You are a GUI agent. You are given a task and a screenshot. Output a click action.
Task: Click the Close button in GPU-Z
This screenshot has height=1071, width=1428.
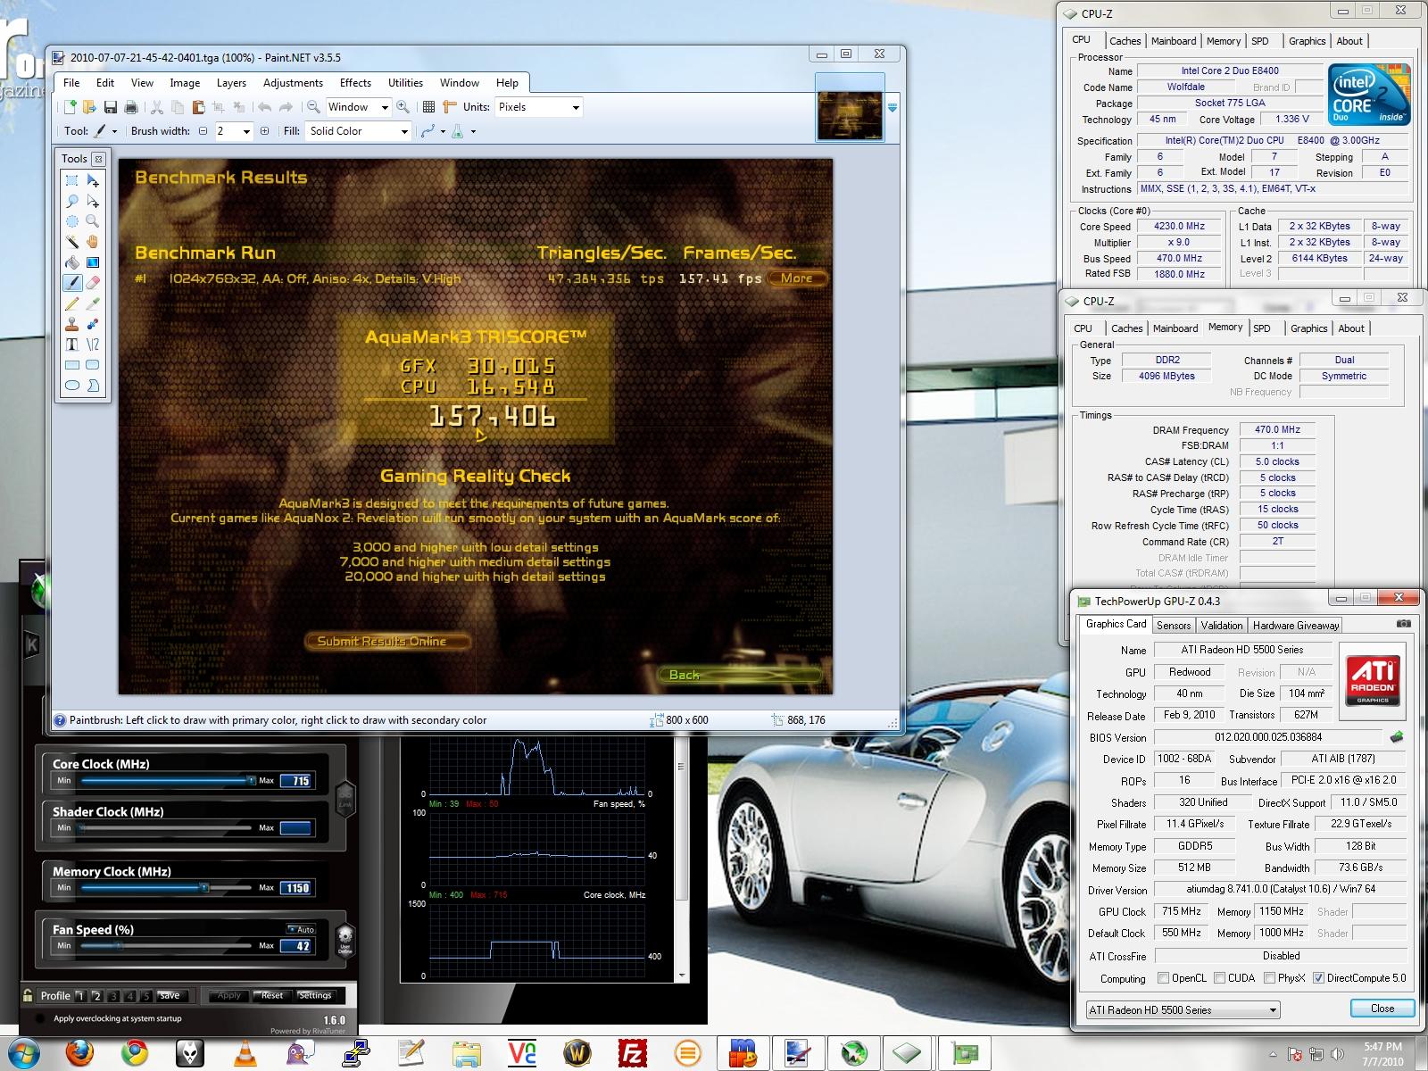coord(1382,1009)
